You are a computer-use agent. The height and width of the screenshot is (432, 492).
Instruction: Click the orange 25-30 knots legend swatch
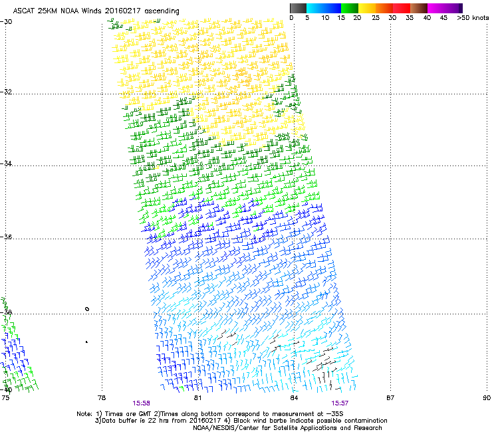[384, 8]
